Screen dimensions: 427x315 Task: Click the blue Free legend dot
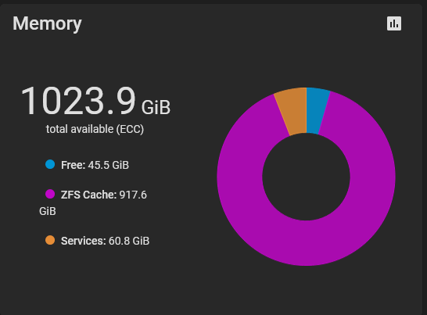(50, 164)
